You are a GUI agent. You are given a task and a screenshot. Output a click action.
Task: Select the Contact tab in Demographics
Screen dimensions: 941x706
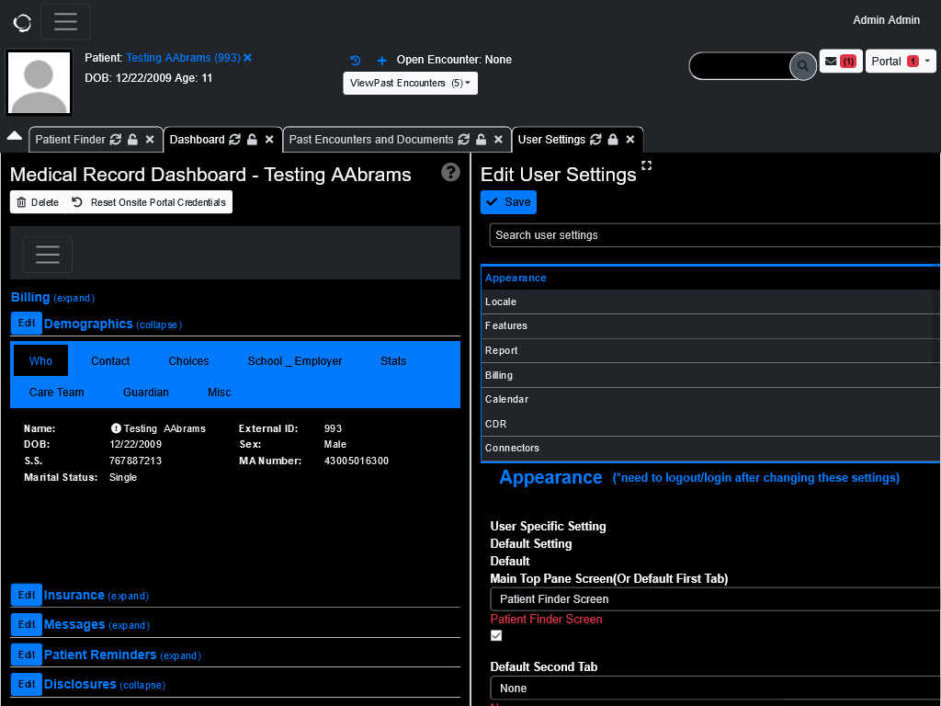(110, 360)
